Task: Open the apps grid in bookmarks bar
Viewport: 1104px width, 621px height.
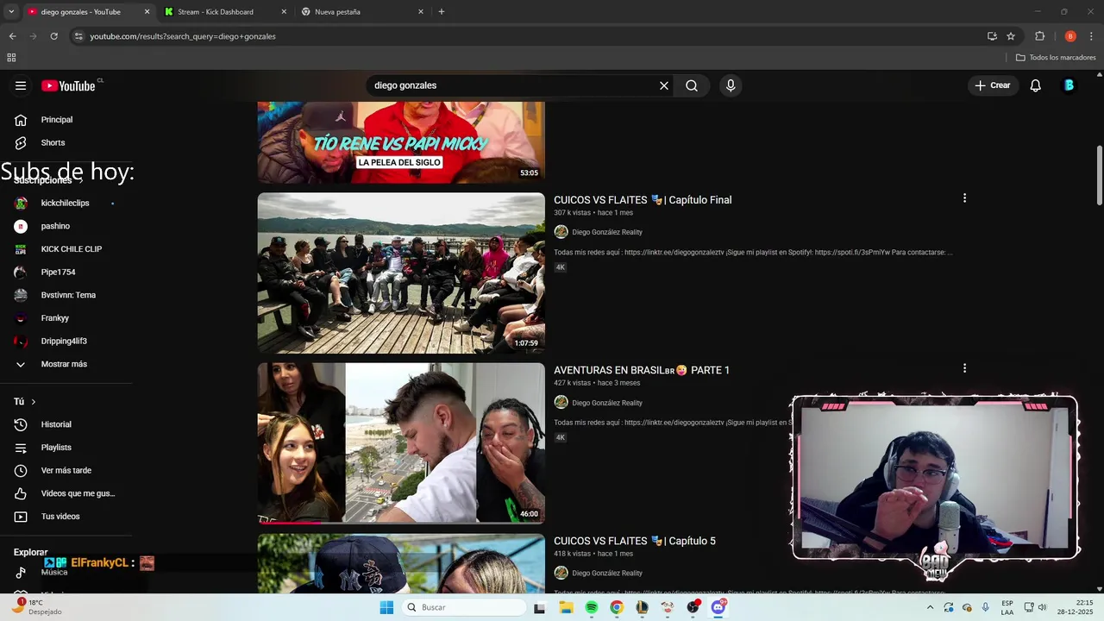Action: pos(11,58)
